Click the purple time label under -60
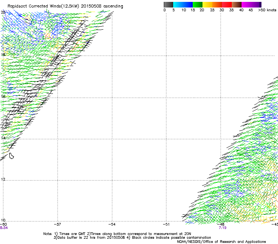The height and width of the screenshot is (244, 278). (4, 228)
